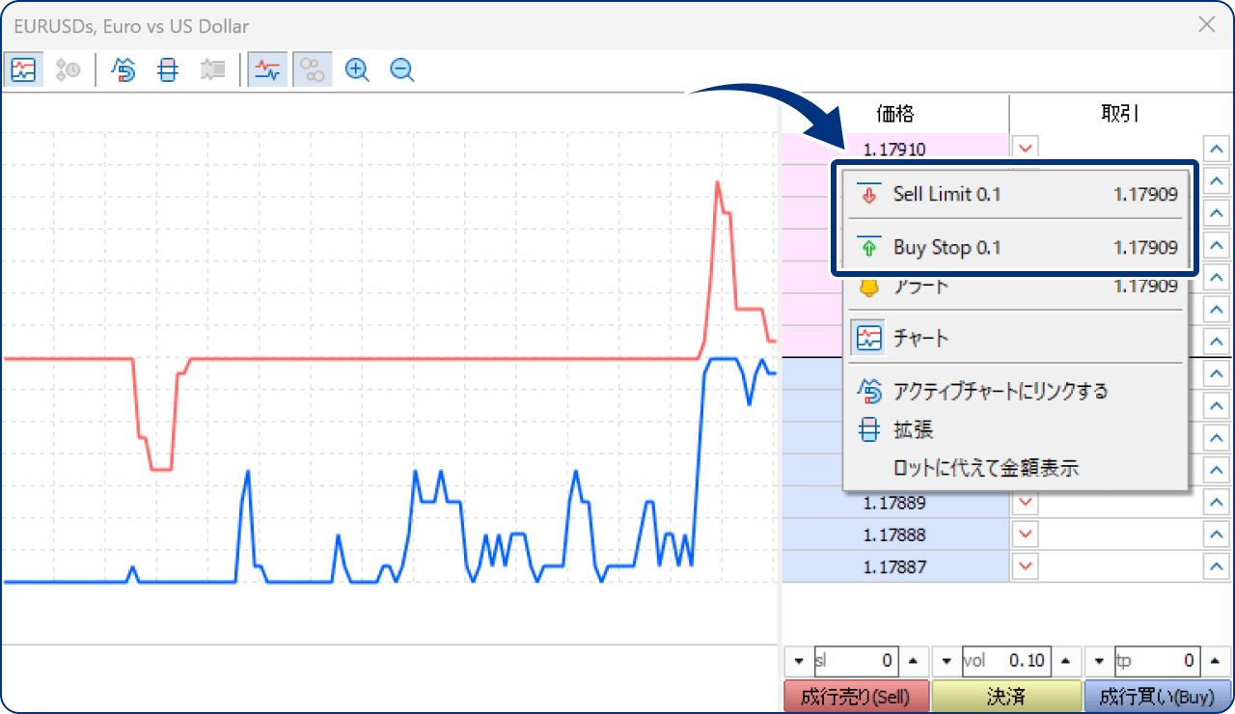This screenshot has height=714, width=1235.
Task: Select Sell Limit 0.1 at 1.17909
Action: pyautogui.click(x=1015, y=194)
